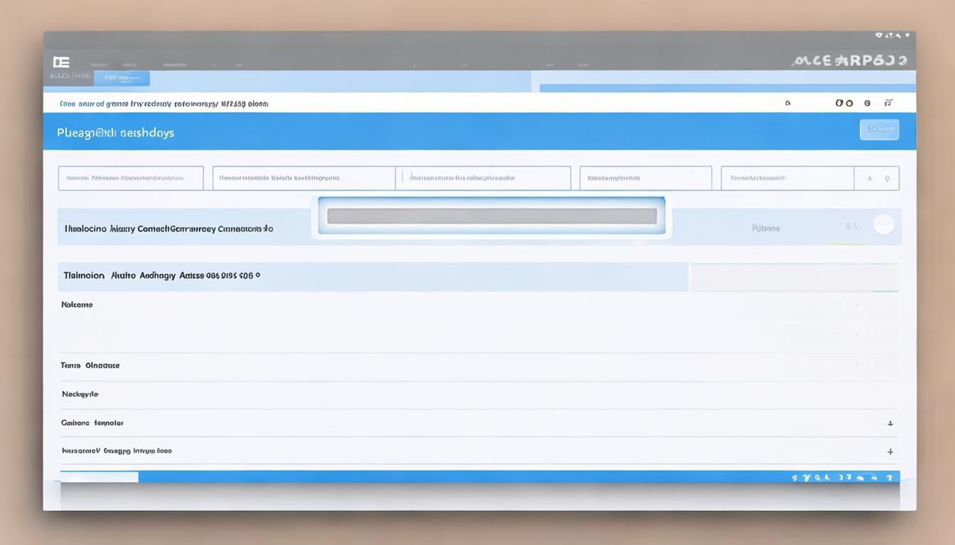Select the highlighted blue tab below the logo
Image resolution: width=955 pixels, height=545 pixels.
pyautogui.click(x=122, y=78)
